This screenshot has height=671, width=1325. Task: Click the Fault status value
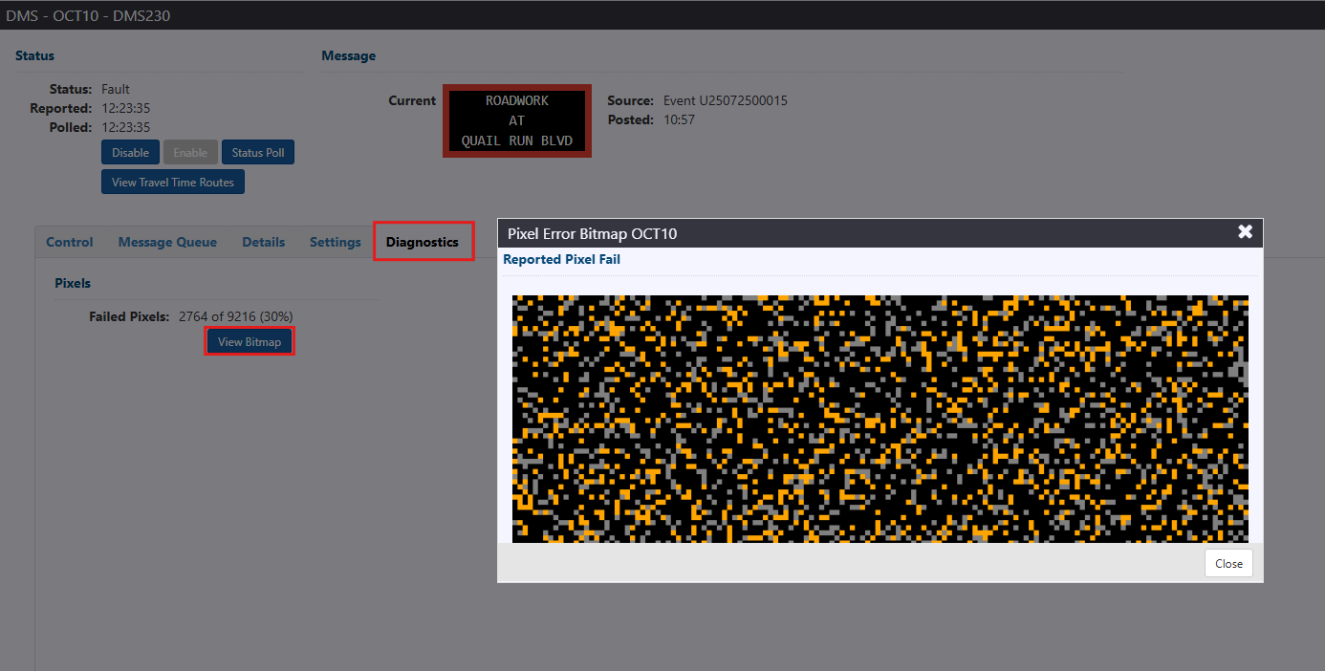[x=116, y=89]
